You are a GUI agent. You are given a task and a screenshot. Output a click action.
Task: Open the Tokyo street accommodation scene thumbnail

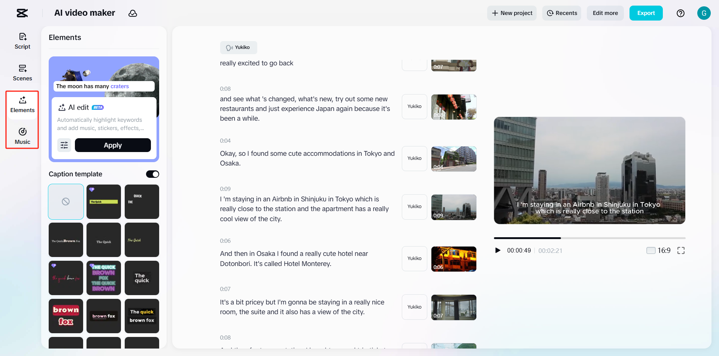454,159
